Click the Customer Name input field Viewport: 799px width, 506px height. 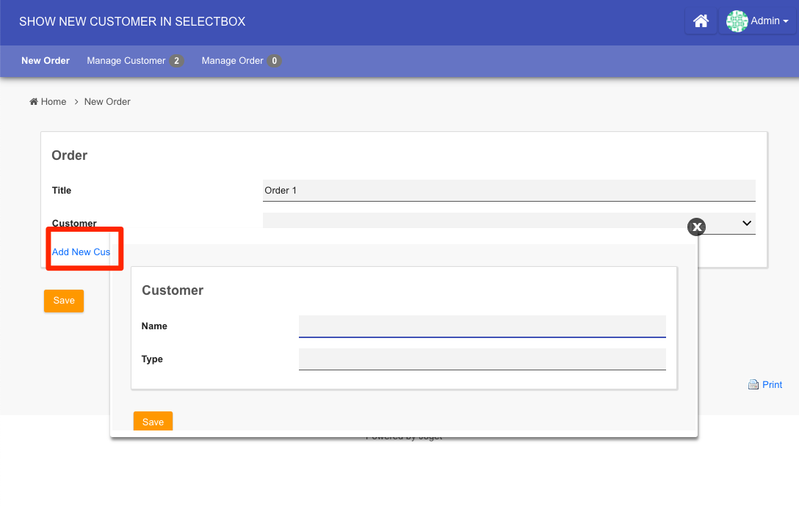482,326
